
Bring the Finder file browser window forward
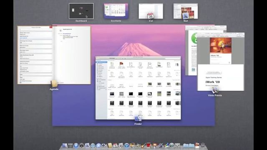[138, 88]
